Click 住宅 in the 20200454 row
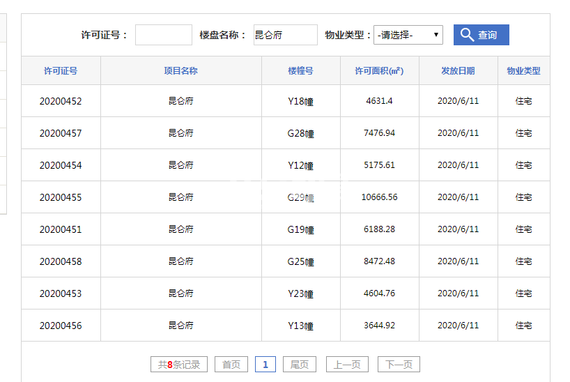This screenshot has height=382, width=570. [x=523, y=165]
